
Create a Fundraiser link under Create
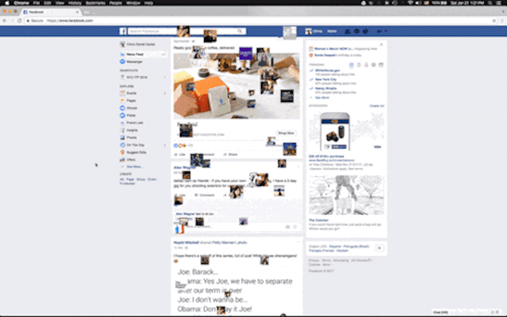pos(127,183)
